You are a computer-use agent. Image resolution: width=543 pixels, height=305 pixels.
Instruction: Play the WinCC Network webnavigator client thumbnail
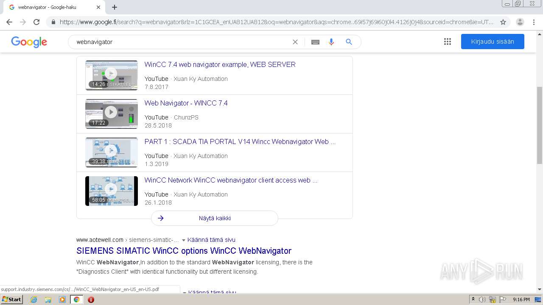coord(111,191)
